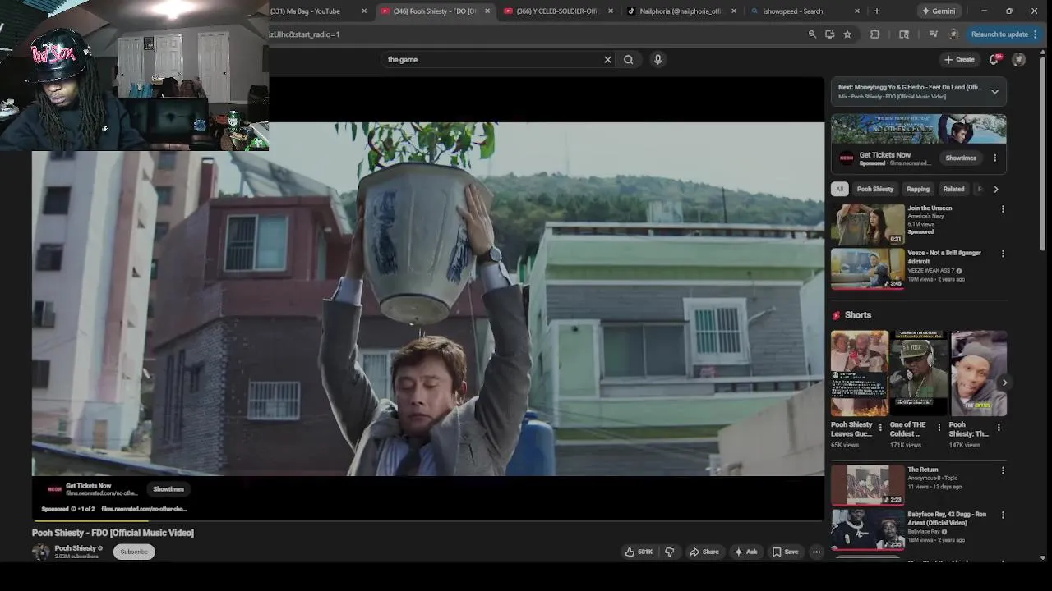Open the Veeze - Not a Drill thumbnail
Viewport: 1052px width, 591px height.
(867, 268)
